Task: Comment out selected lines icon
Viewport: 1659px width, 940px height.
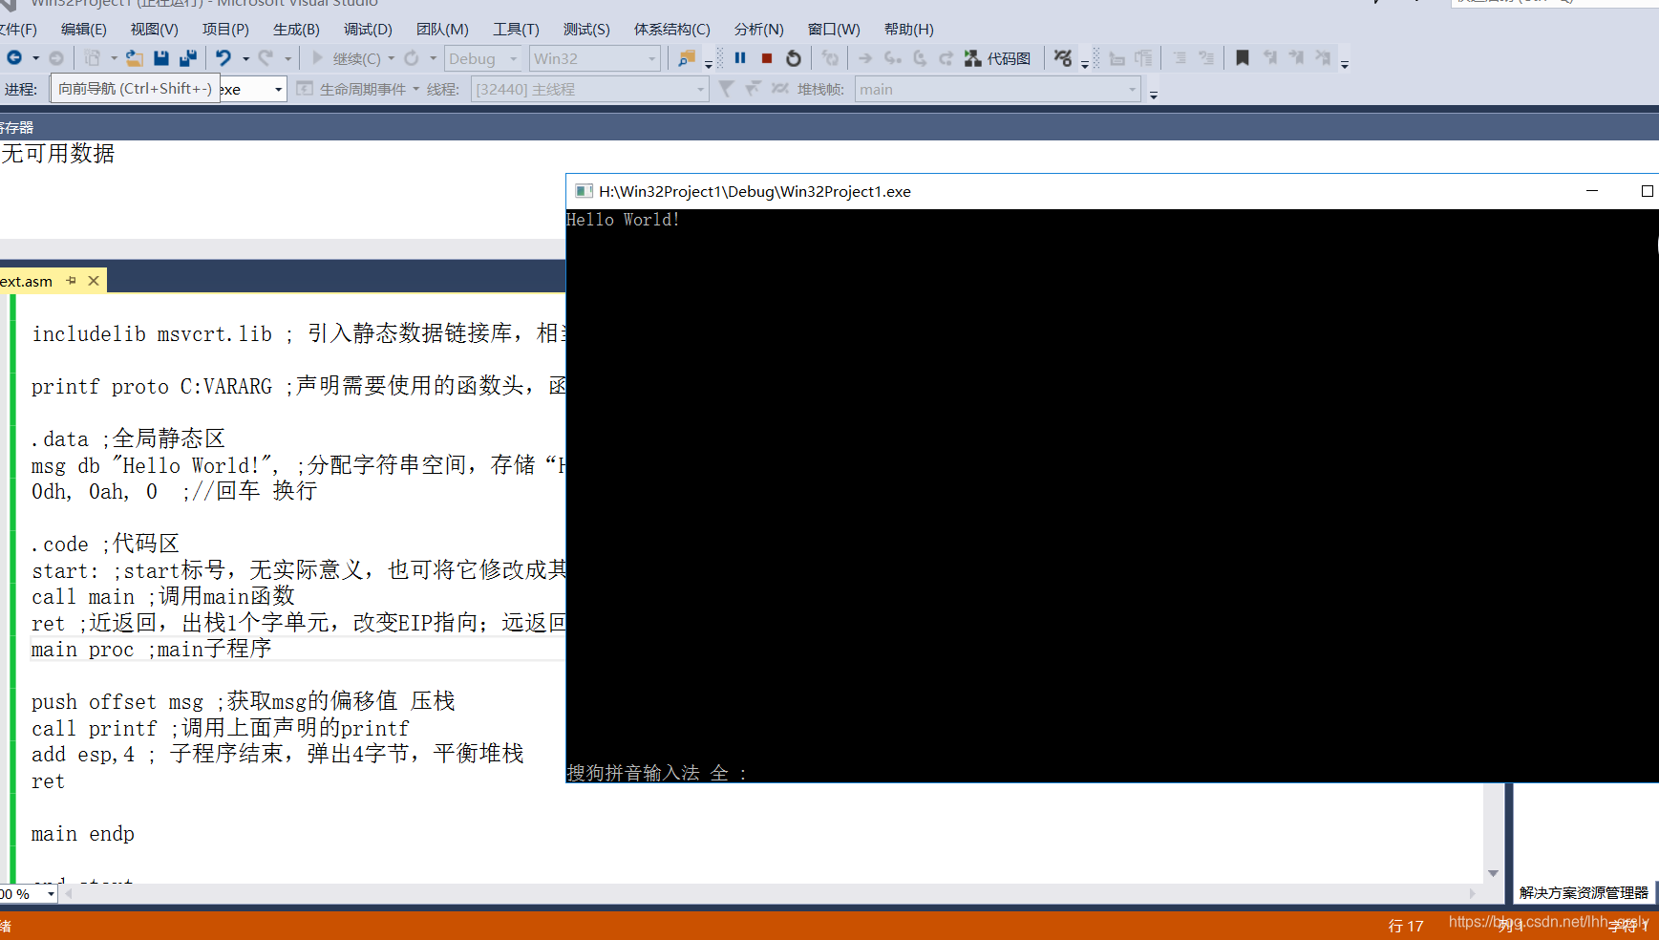Action: (1180, 58)
